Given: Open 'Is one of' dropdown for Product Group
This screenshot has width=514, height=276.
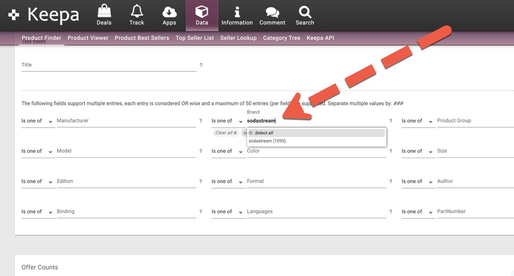Looking at the screenshot, I should [x=418, y=121].
